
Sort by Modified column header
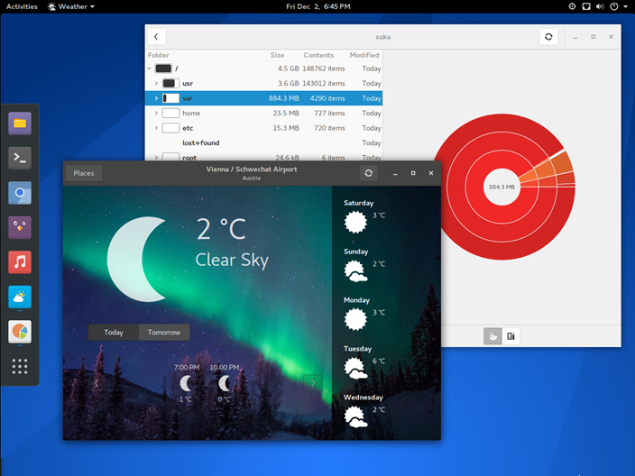pos(364,55)
